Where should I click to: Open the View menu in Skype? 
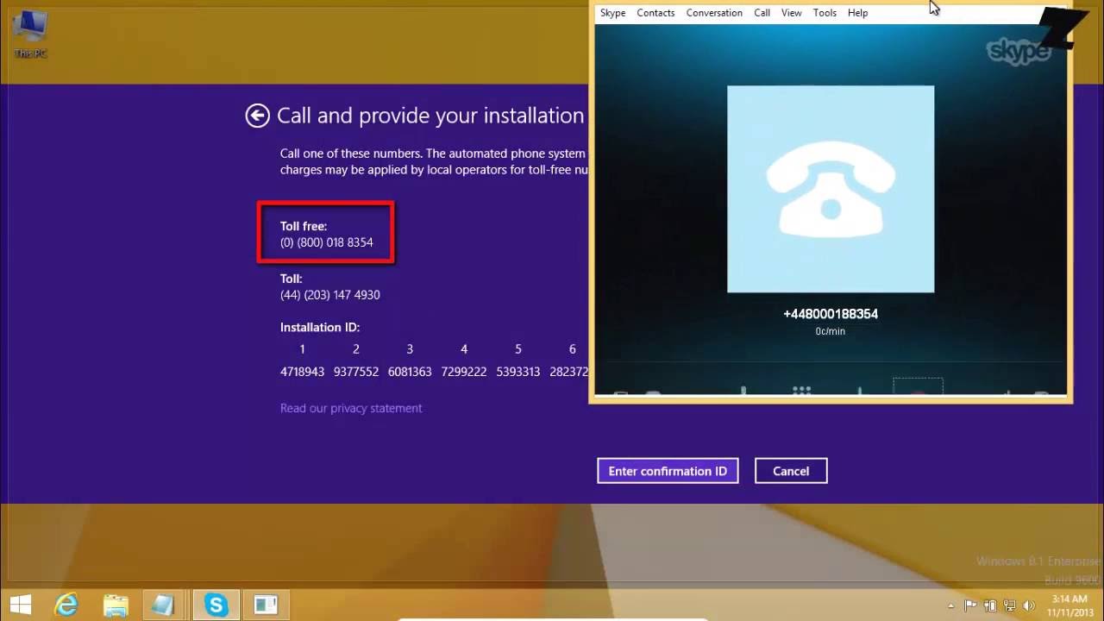coord(791,13)
